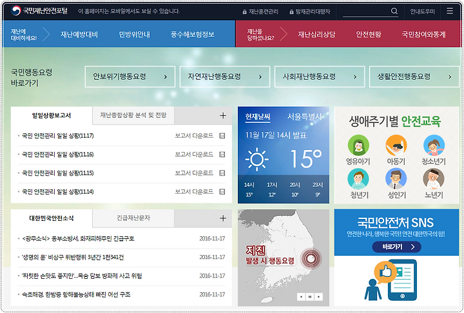Select the 청년기 safety education icon
The image size is (464, 313).
358,178
